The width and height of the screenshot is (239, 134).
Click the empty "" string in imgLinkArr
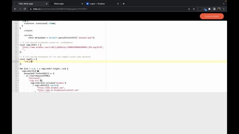pos(23,50)
